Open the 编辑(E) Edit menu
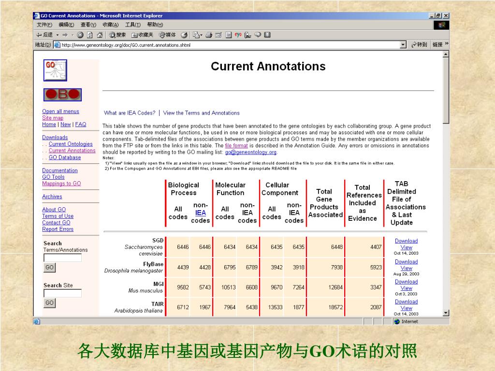This screenshot has width=495, height=371. click(x=66, y=25)
